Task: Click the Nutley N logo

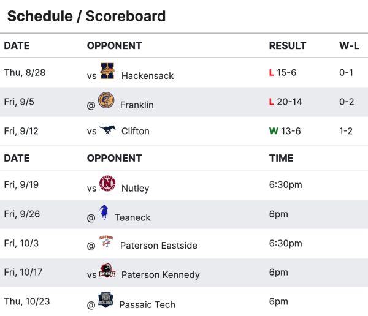Action: [107, 183]
